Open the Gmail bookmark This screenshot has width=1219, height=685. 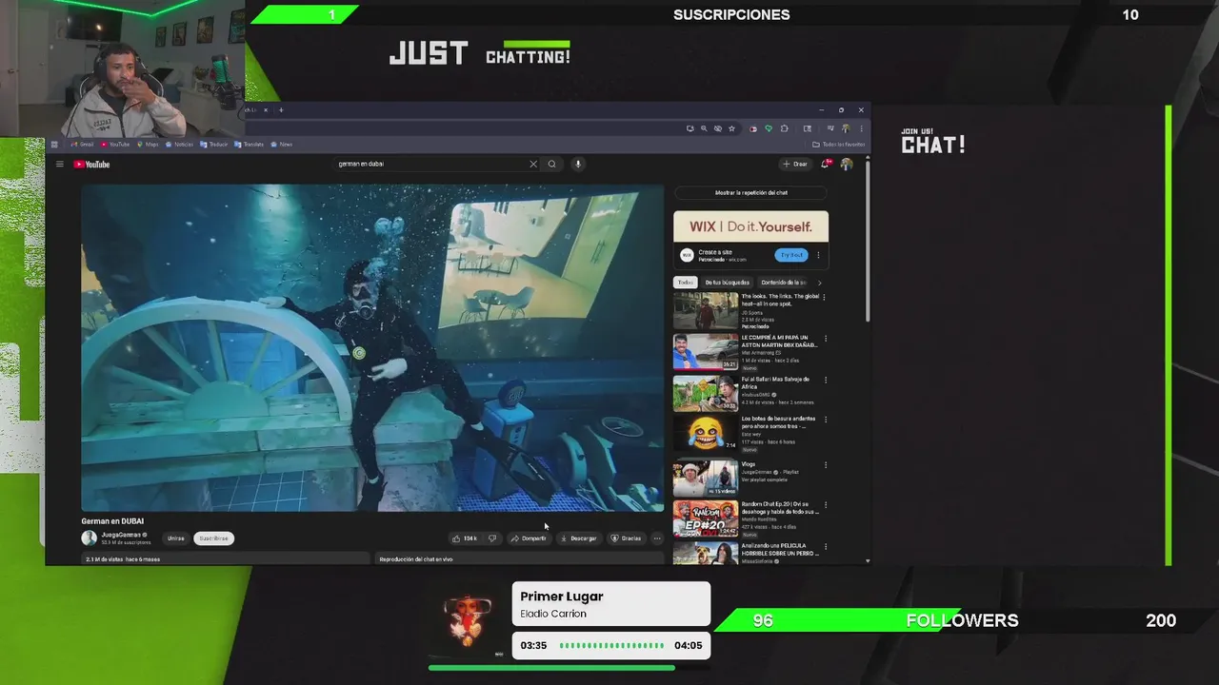point(82,145)
